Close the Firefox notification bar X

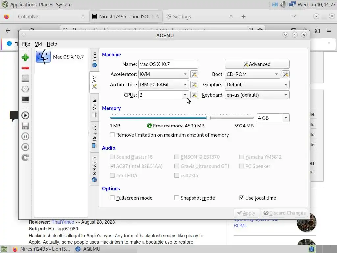pyautogui.click(x=329, y=43)
